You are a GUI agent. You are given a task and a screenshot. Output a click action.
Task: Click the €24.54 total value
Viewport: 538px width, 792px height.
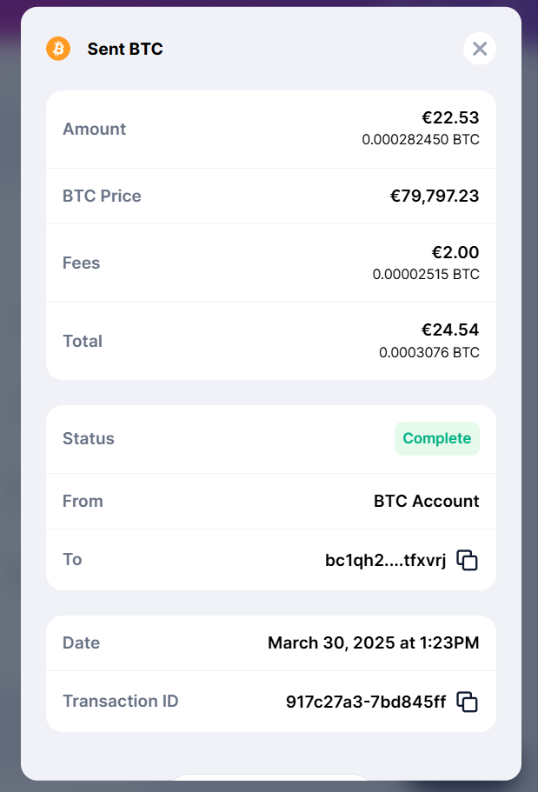point(450,330)
